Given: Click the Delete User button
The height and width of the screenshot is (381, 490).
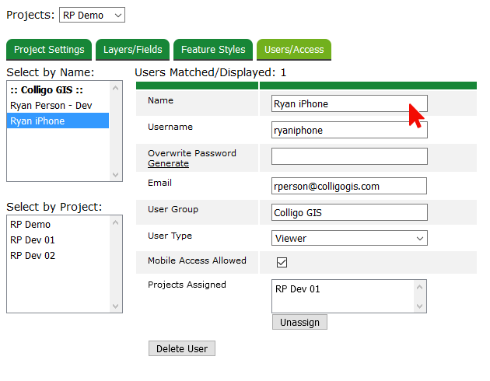Looking at the screenshot, I should point(181,348).
